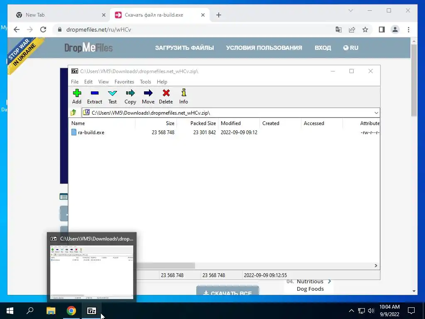Sort by the Name column header
This screenshot has height=319, width=425.
[102, 123]
